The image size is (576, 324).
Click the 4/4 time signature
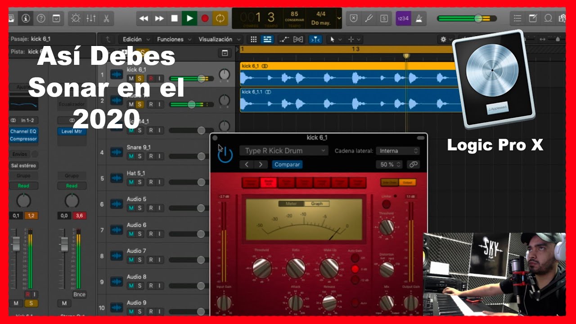point(321,14)
